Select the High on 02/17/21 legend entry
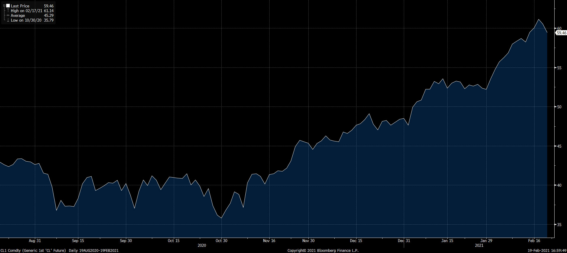This screenshot has height=253, width=567. [27, 11]
